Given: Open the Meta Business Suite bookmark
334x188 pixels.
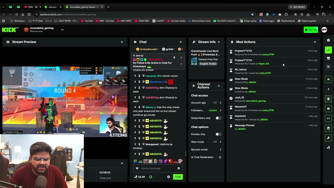Looking at the screenshot, I should coord(199,21).
